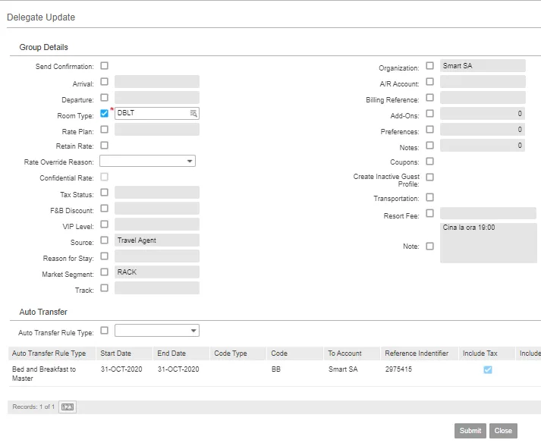Select the 'Bed and Breakfast to Master' row

tap(275, 374)
